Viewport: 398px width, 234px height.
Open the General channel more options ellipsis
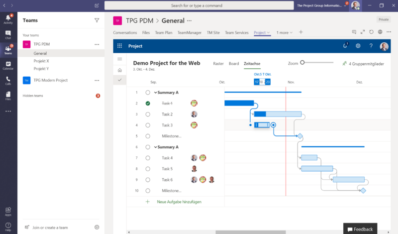(190, 20)
